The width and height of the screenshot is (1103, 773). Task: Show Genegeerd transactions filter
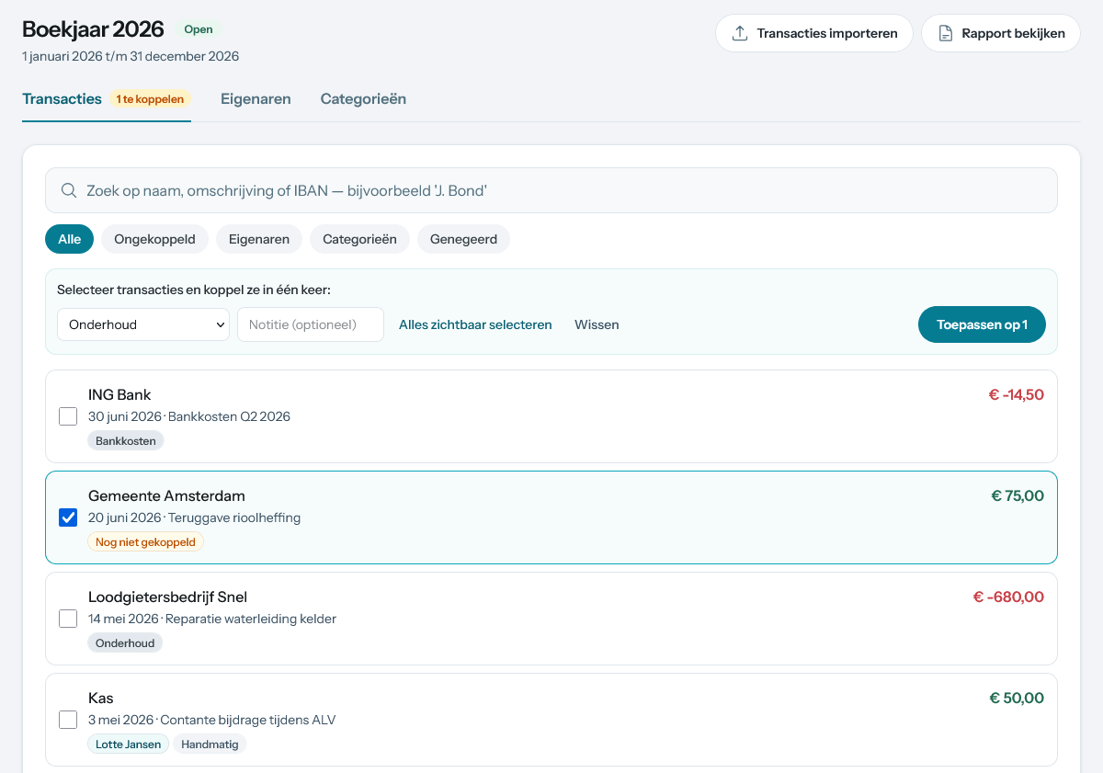(x=463, y=239)
